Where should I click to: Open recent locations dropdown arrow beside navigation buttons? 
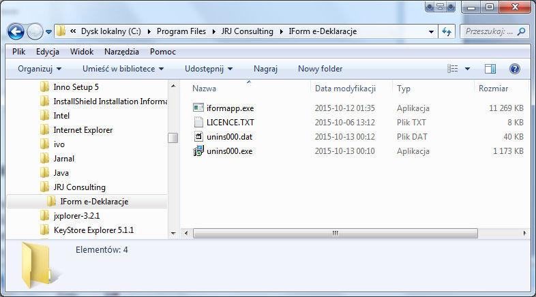[49, 32]
